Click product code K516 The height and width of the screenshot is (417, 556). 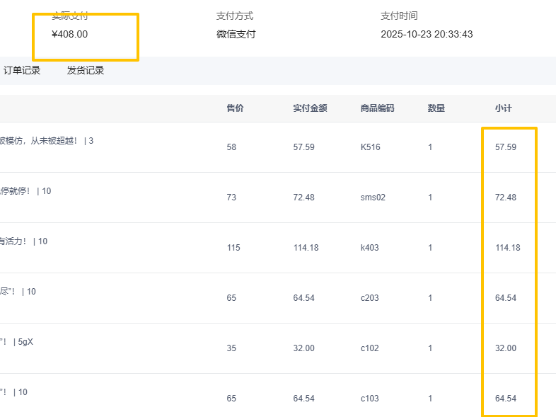(x=370, y=147)
